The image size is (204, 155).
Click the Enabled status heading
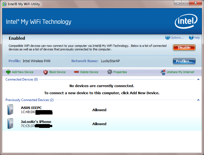tap(17, 38)
